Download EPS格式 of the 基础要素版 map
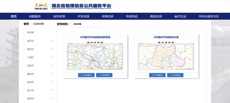 tap(104, 75)
